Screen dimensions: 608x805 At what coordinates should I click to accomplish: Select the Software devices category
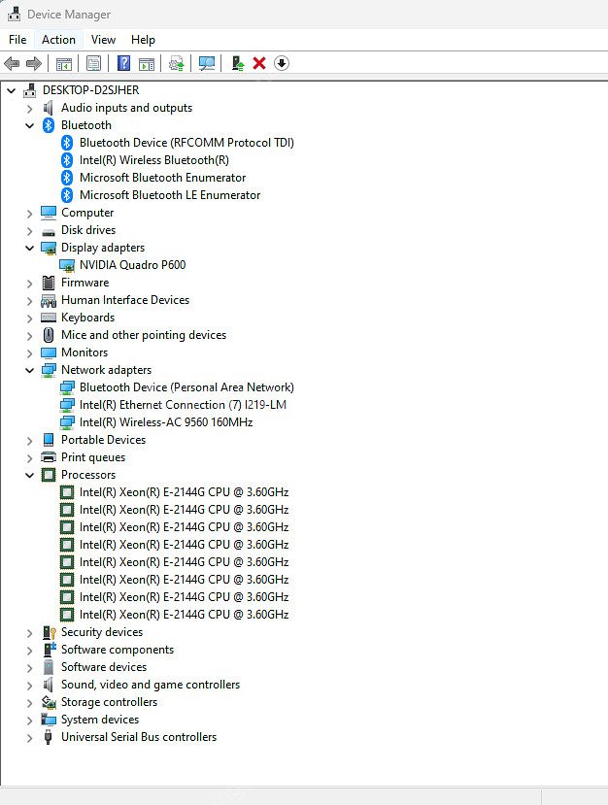pos(104,667)
